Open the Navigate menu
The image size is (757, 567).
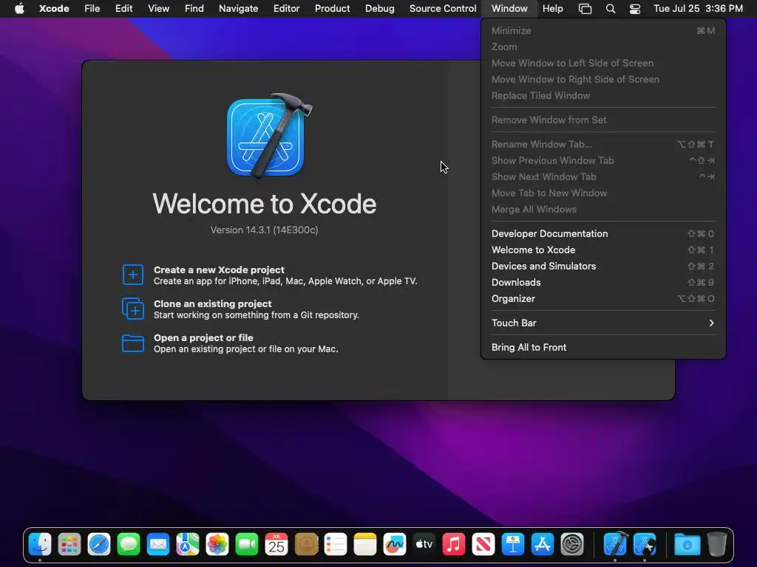[x=239, y=9]
